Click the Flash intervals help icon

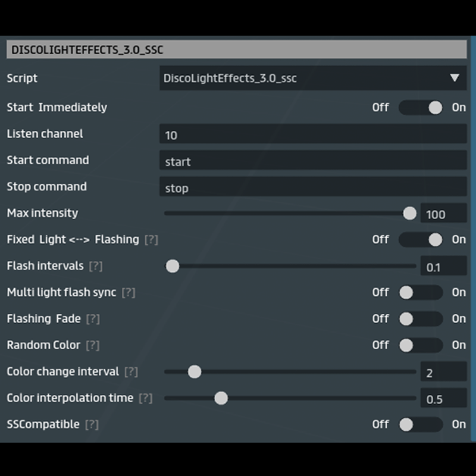tap(95, 266)
